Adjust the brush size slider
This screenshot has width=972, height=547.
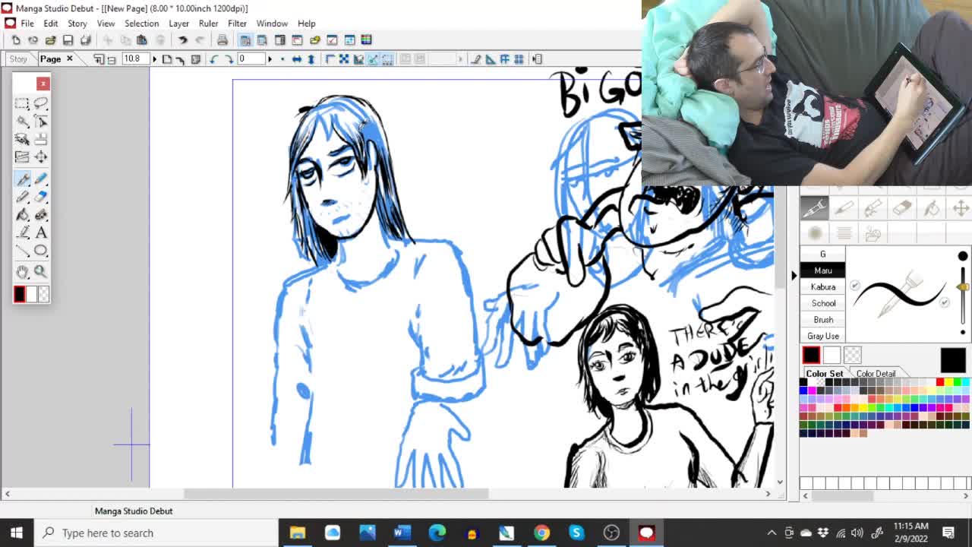click(x=963, y=287)
